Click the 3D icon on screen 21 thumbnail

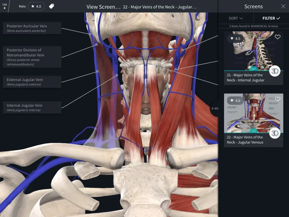click(275, 71)
